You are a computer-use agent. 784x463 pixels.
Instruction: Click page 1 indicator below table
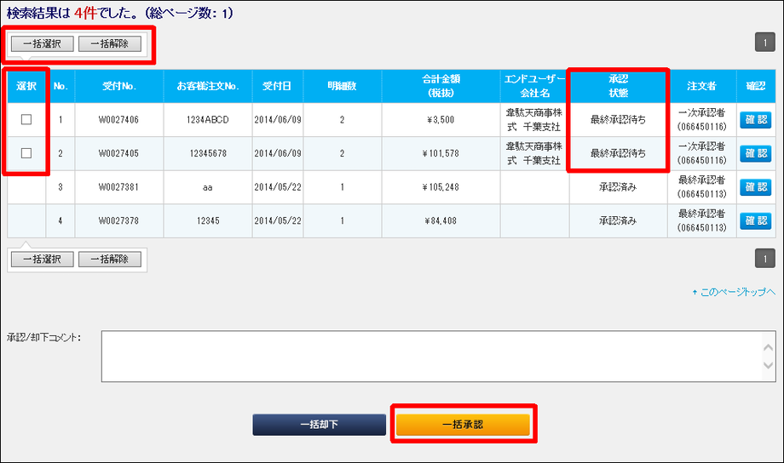coord(764,259)
